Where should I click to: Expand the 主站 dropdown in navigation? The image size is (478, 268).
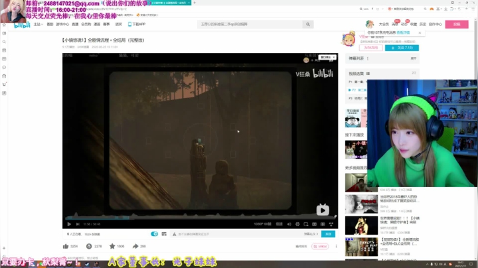coord(38,24)
